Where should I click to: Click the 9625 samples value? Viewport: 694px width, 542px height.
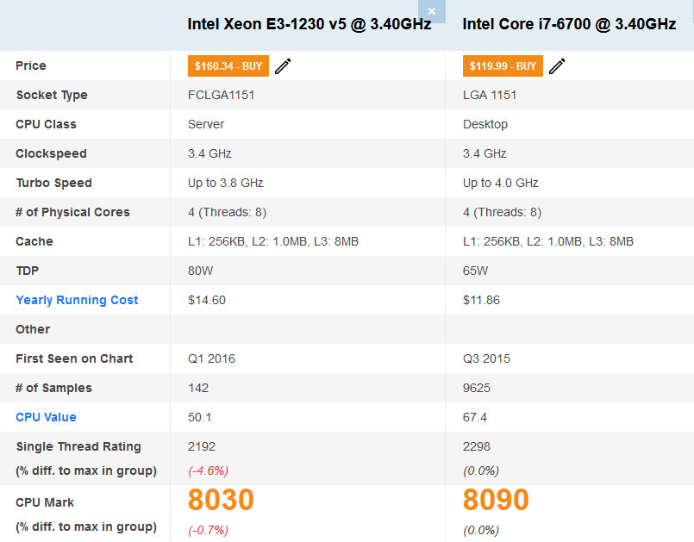click(477, 388)
